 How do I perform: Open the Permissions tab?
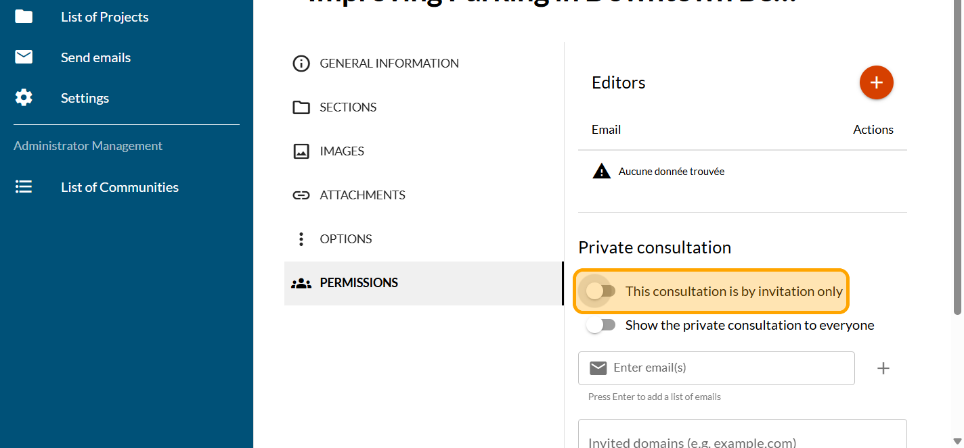359,283
